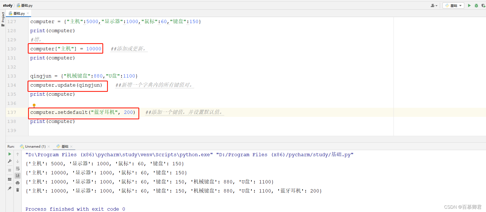
Task: Toggle soft-wrap in console output
Action: coord(18,169)
